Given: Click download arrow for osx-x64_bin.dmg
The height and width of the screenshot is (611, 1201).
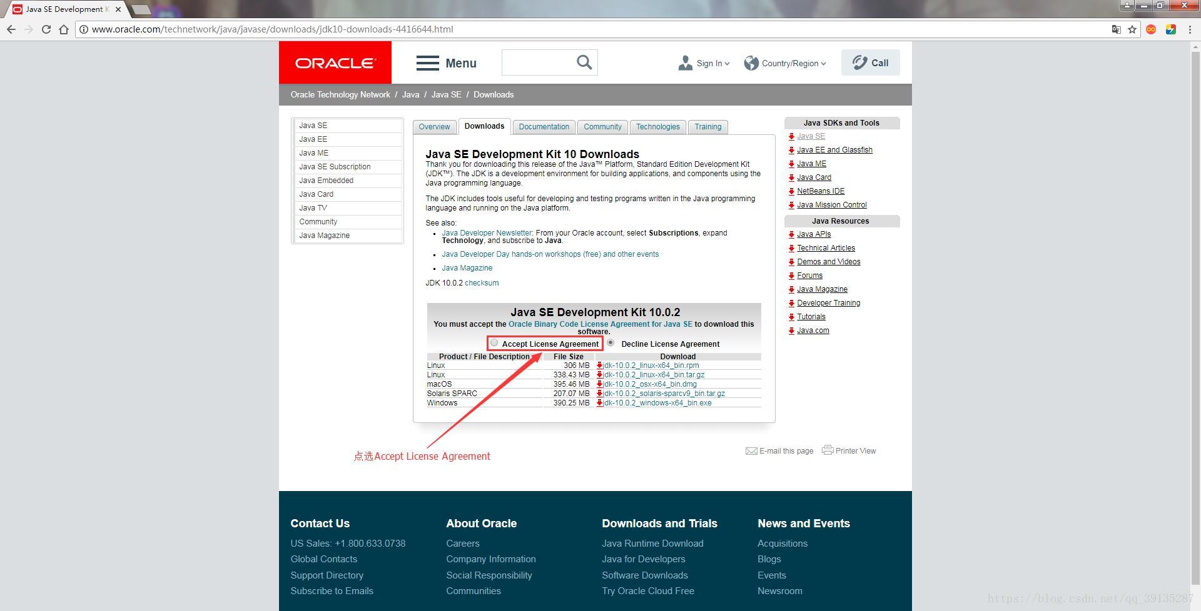Looking at the screenshot, I should pyautogui.click(x=599, y=384).
